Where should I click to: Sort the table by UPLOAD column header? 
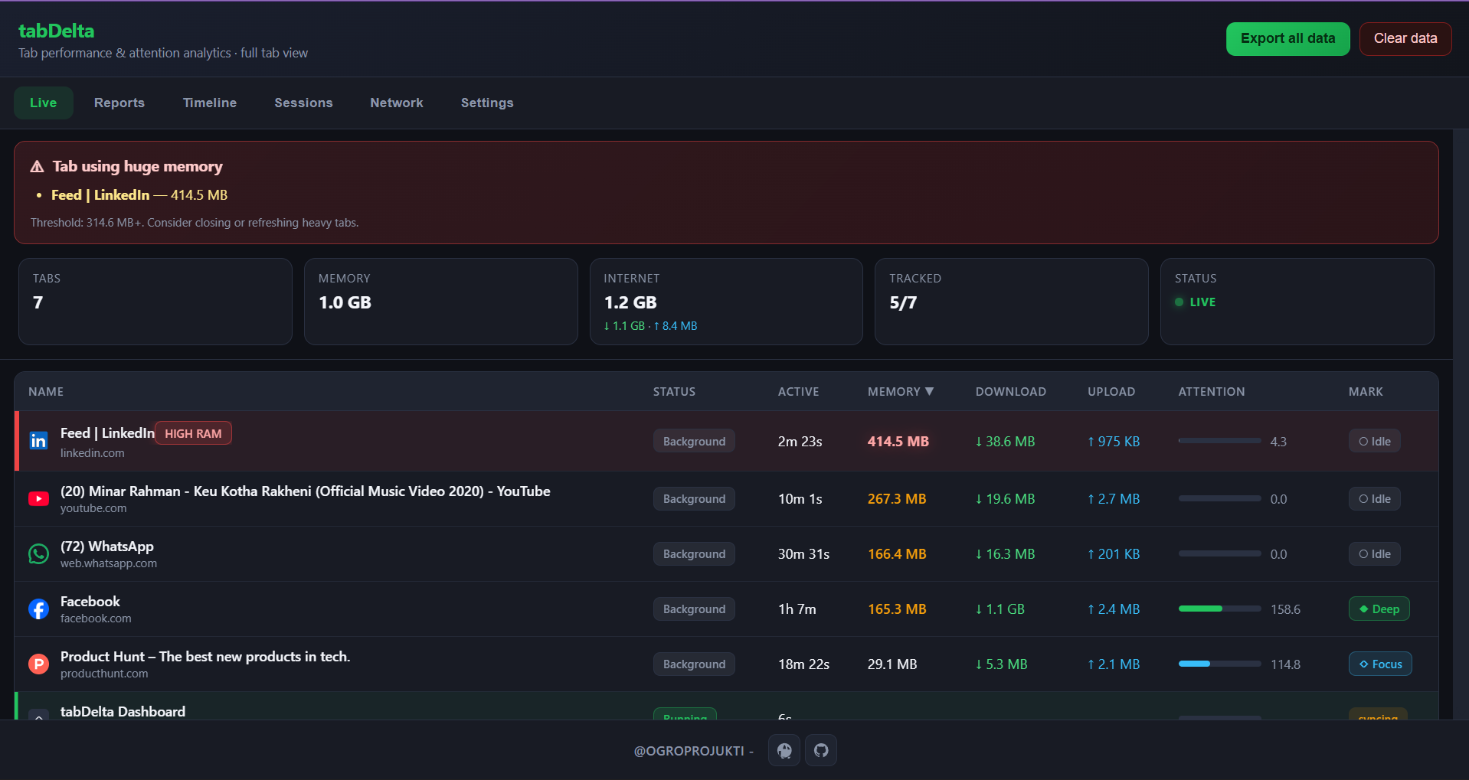(1111, 392)
